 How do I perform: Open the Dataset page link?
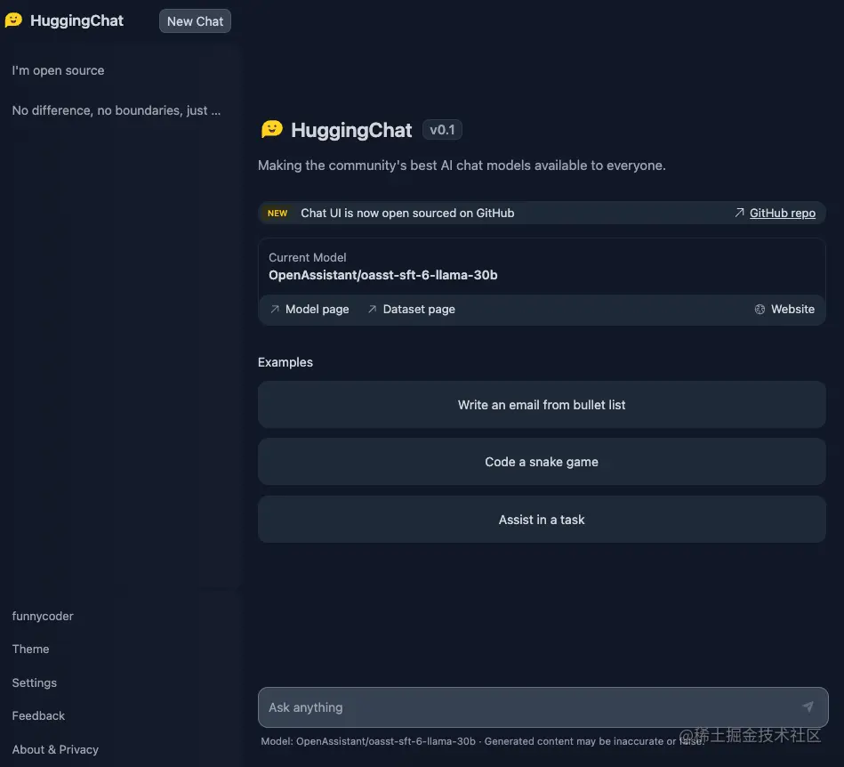(x=419, y=309)
